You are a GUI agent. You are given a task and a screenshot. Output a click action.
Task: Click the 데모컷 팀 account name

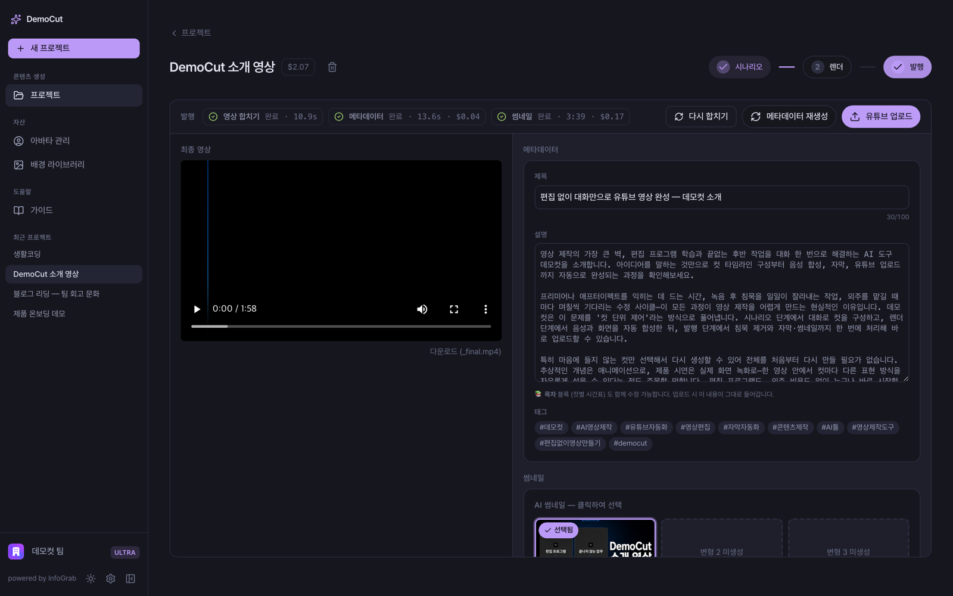click(48, 551)
